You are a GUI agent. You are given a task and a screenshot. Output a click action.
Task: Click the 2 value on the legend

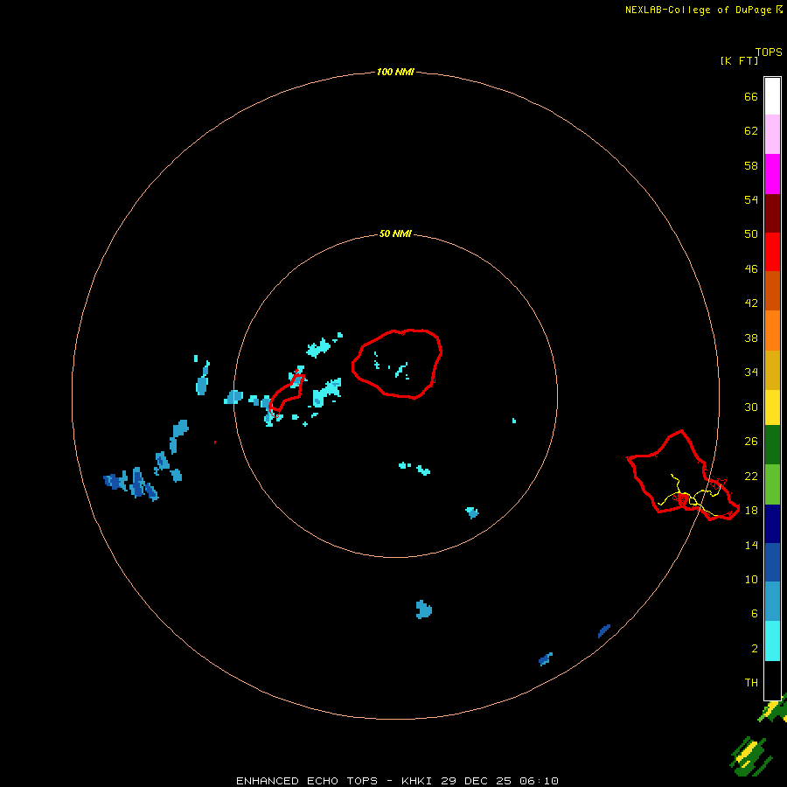(x=755, y=649)
